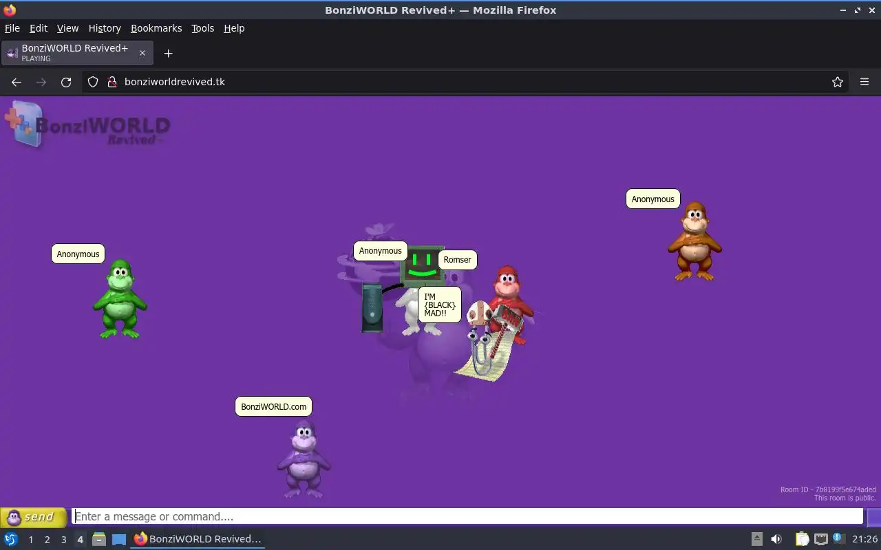This screenshot has height=550, width=881.
Task: Click the BonziWORLD Revived taskbar window button
Action: [x=198, y=539]
